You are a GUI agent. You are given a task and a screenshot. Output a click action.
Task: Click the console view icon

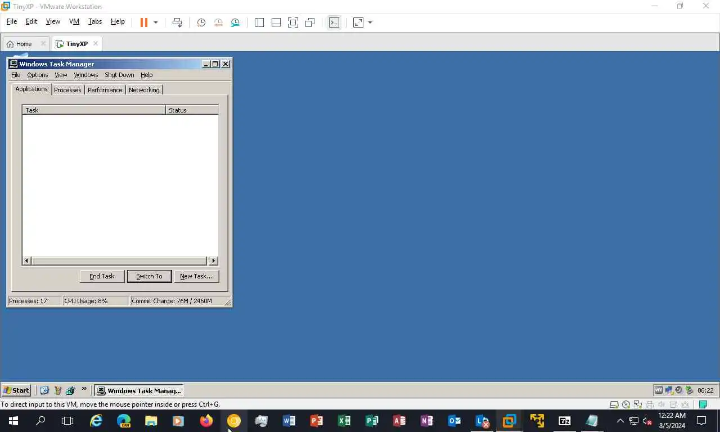[x=334, y=22]
